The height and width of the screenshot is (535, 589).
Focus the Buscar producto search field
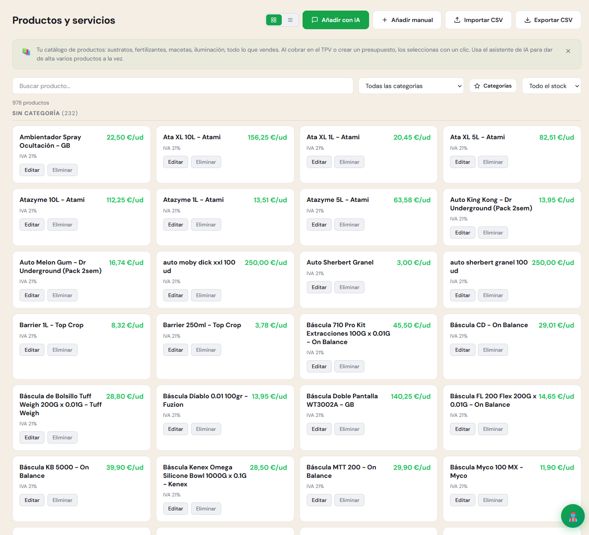(183, 86)
